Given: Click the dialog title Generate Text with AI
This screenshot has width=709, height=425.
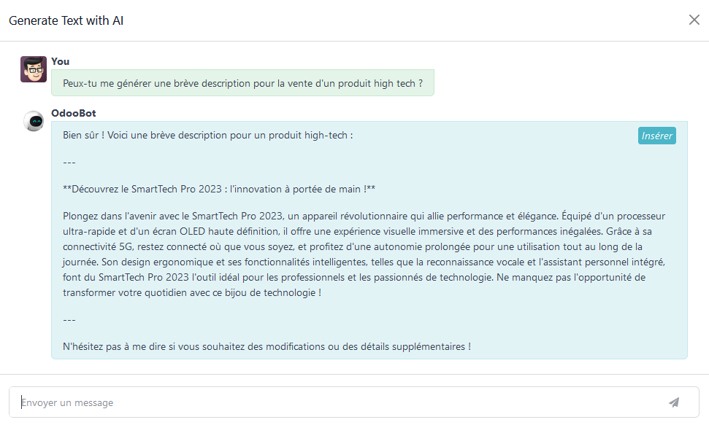Looking at the screenshot, I should pos(66,20).
